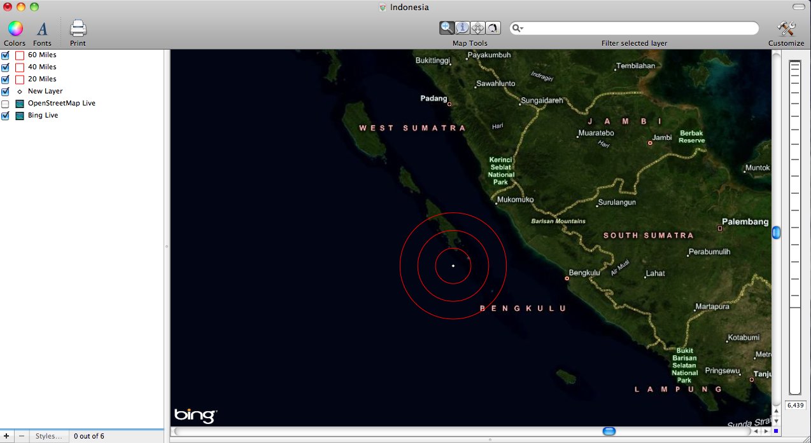
Task: Open the Styles sheet
Action: 49,436
